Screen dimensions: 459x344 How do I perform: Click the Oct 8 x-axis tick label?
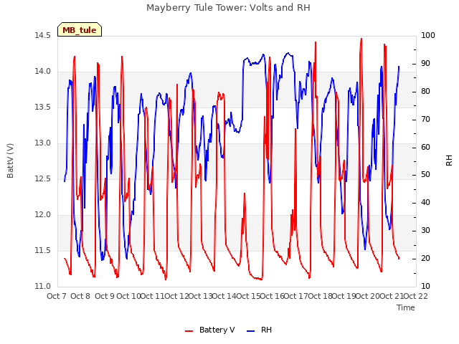tap(80, 296)
